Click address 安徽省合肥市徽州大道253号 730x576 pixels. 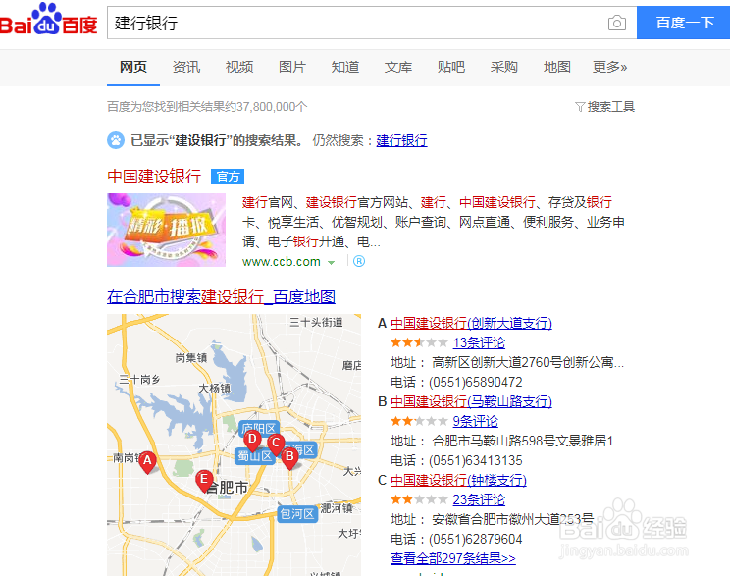click(512, 519)
